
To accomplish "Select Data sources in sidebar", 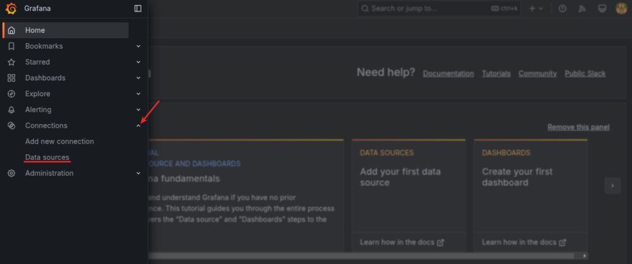I will pos(47,157).
